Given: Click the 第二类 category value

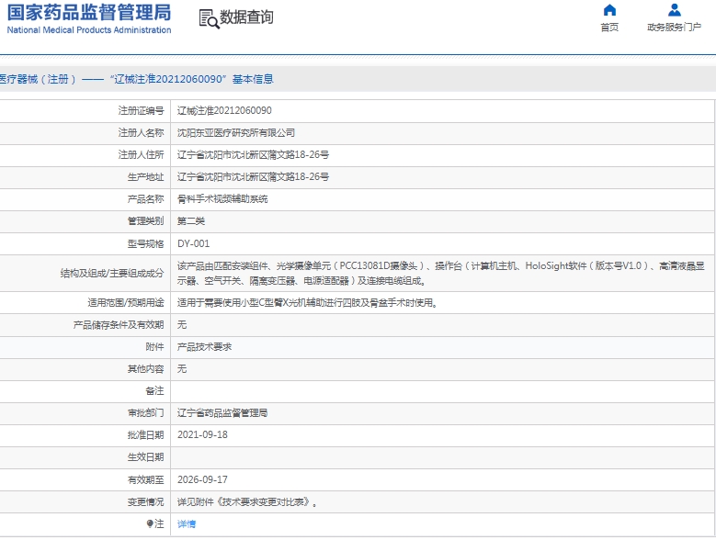Looking at the screenshot, I should pyautogui.click(x=191, y=221).
